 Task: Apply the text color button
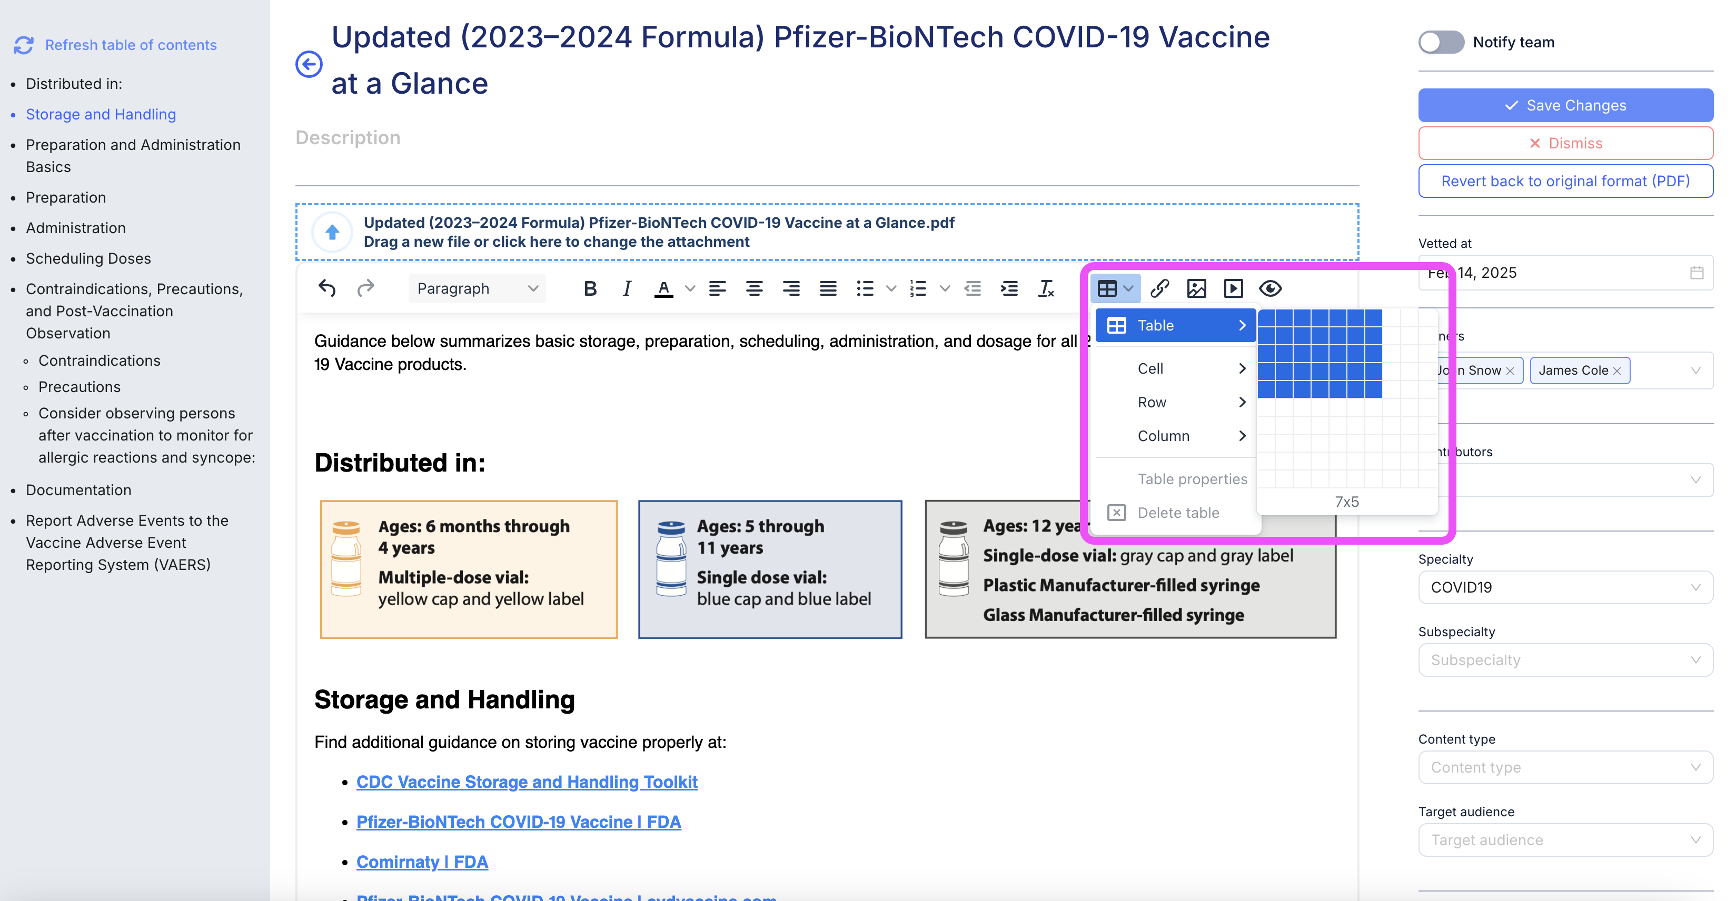point(664,288)
